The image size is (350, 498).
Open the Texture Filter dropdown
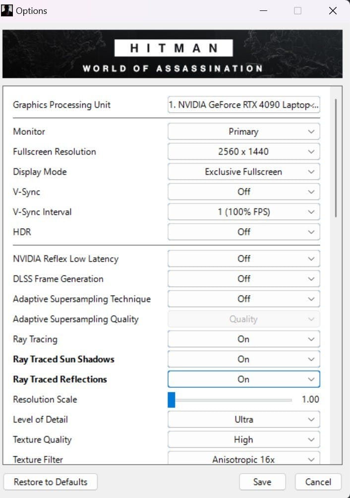tap(244, 458)
